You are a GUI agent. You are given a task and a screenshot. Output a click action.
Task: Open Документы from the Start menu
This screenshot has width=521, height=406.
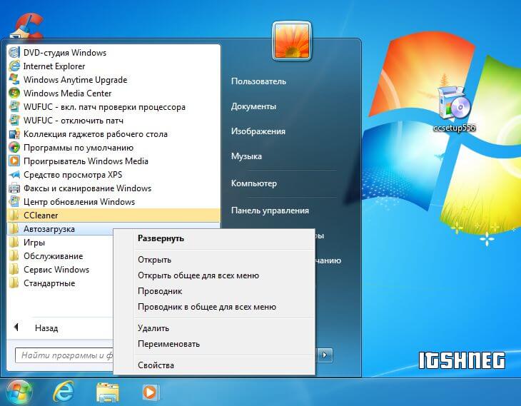tap(253, 106)
